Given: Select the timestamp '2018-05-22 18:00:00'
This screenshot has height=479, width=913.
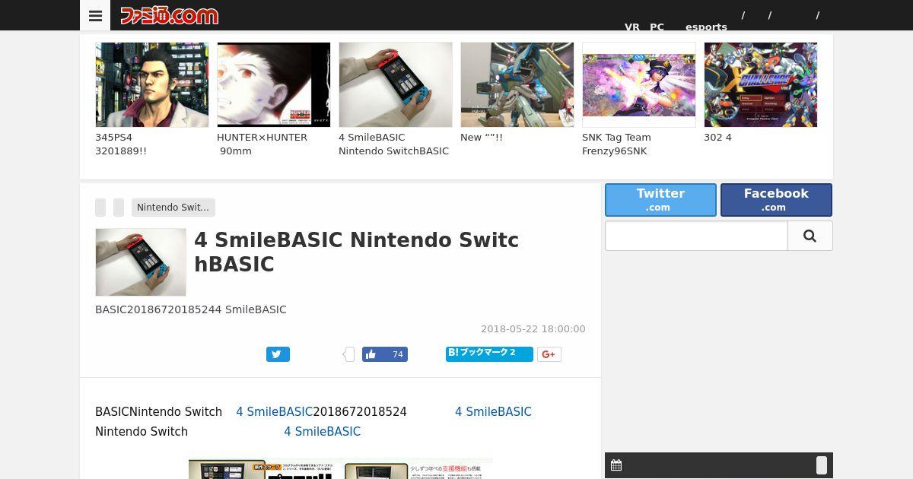Looking at the screenshot, I should pyautogui.click(x=533, y=329).
